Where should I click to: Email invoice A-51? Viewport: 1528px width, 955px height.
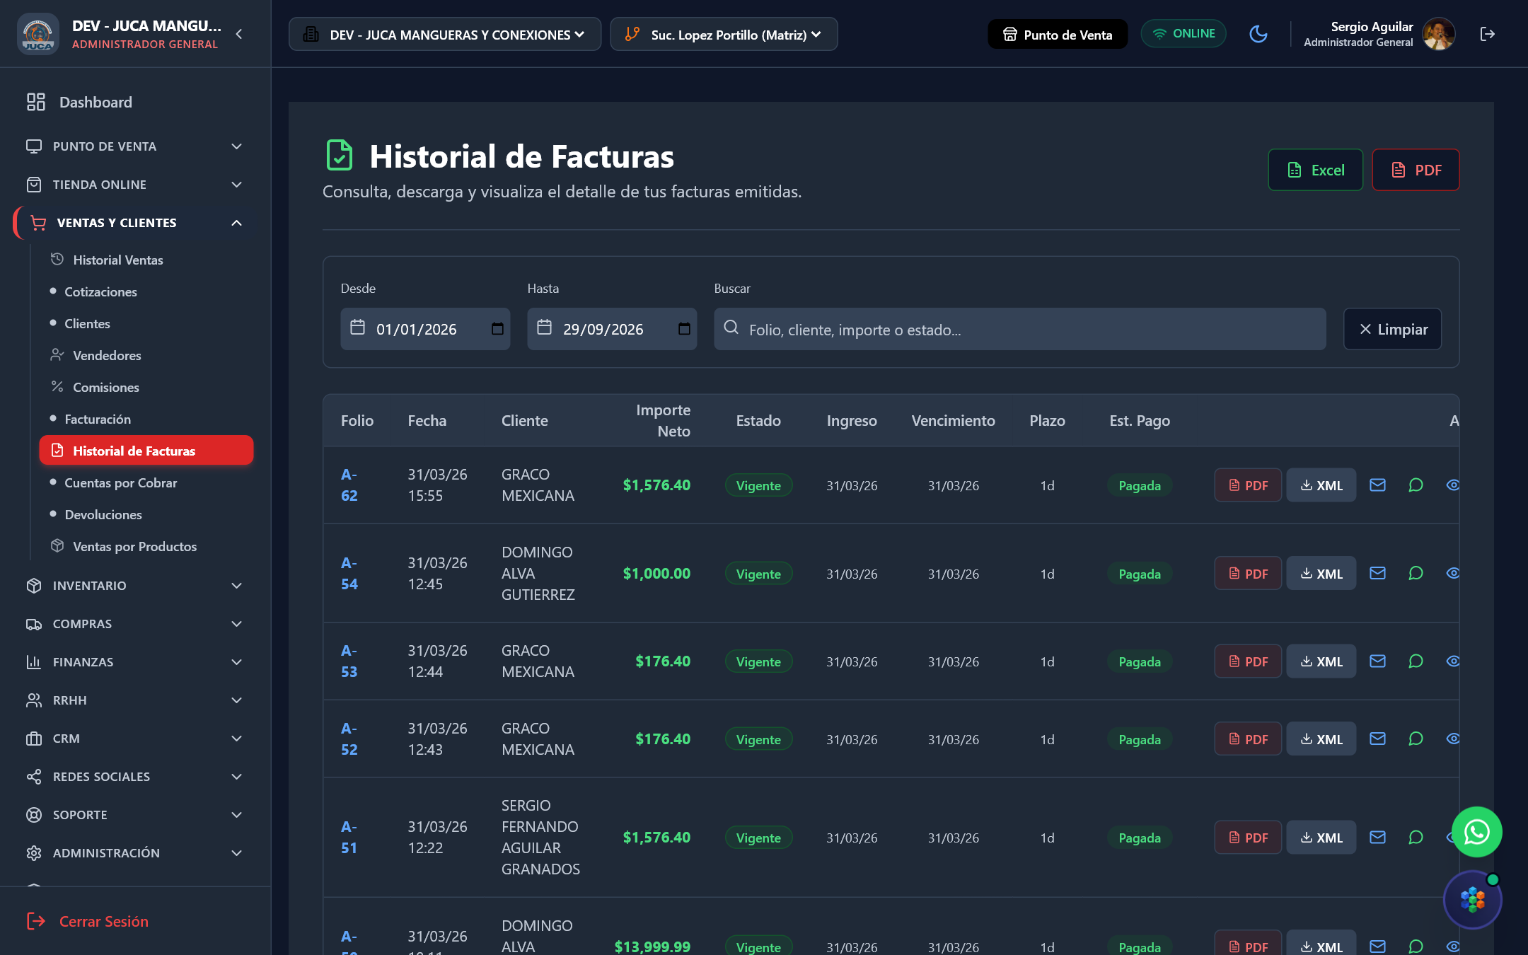click(1377, 838)
